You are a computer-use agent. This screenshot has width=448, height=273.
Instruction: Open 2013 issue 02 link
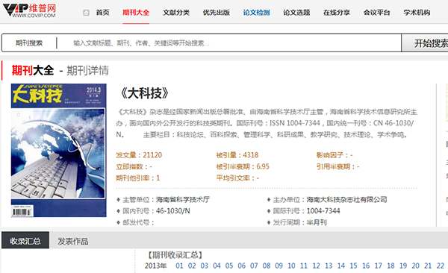(192, 266)
